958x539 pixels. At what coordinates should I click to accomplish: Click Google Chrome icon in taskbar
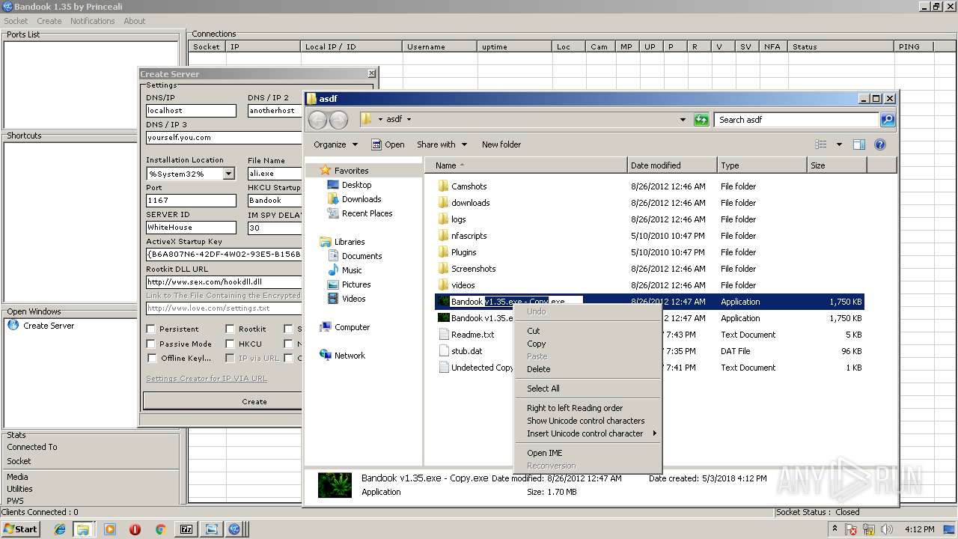coord(160,529)
